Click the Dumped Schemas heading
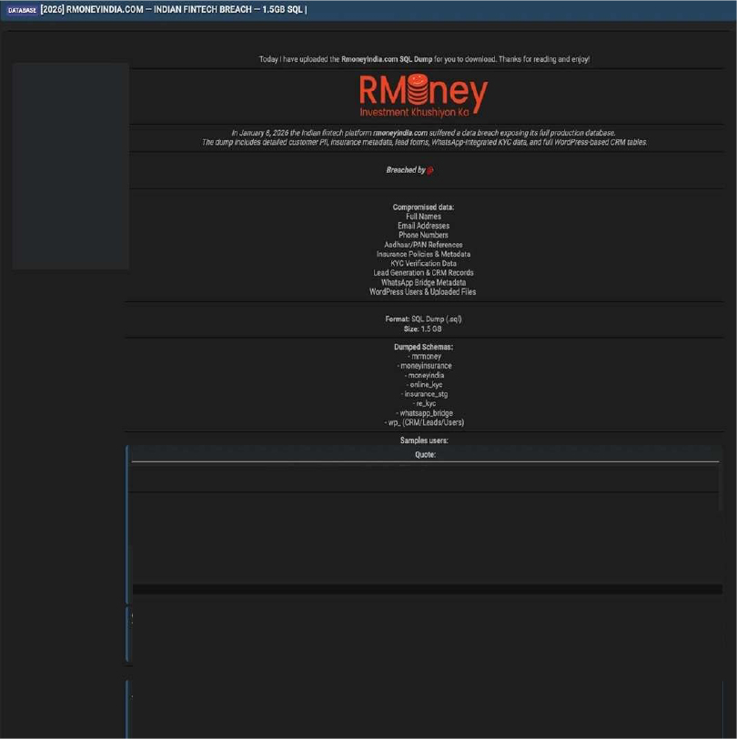This screenshot has height=739, width=737. pyautogui.click(x=423, y=347)
